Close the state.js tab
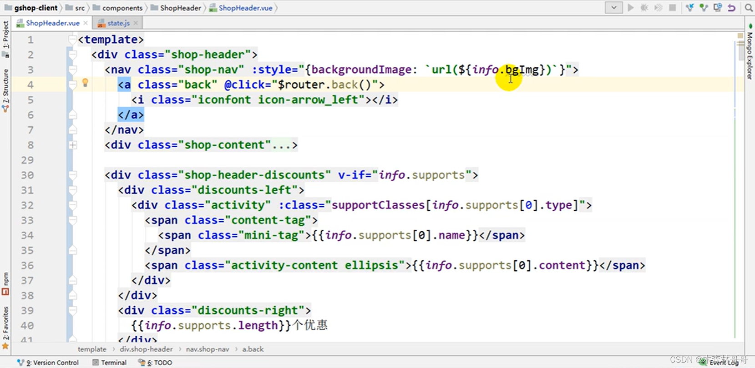The image size is (755, 368). pos(136,23)
